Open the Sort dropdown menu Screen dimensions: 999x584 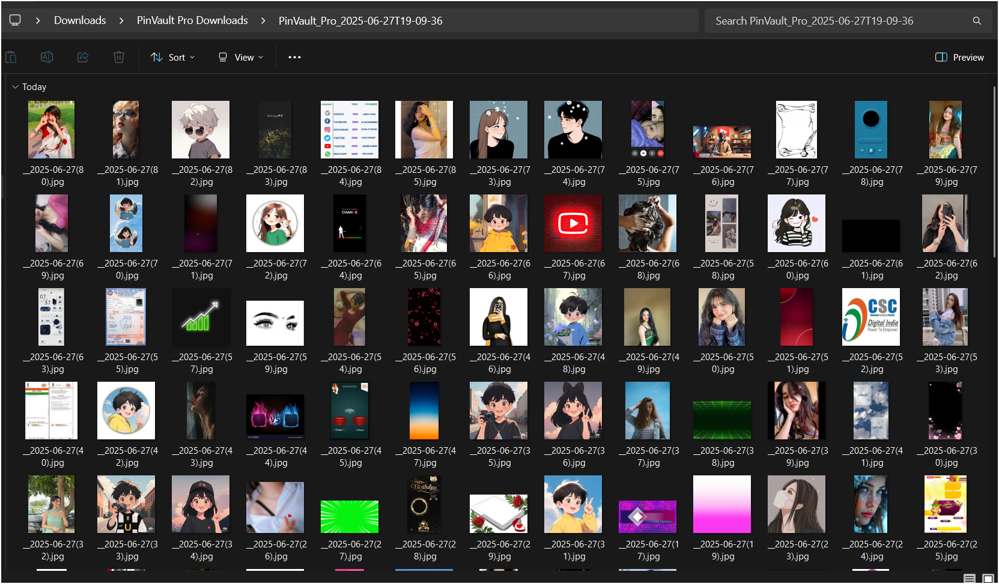click(x=172, y=58)
